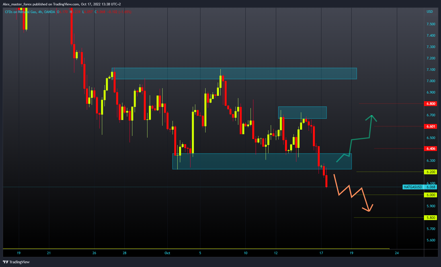This screenshot has height=267, width=441.
Task: Click the 5.600 price axis value
Action: point(431,240)
